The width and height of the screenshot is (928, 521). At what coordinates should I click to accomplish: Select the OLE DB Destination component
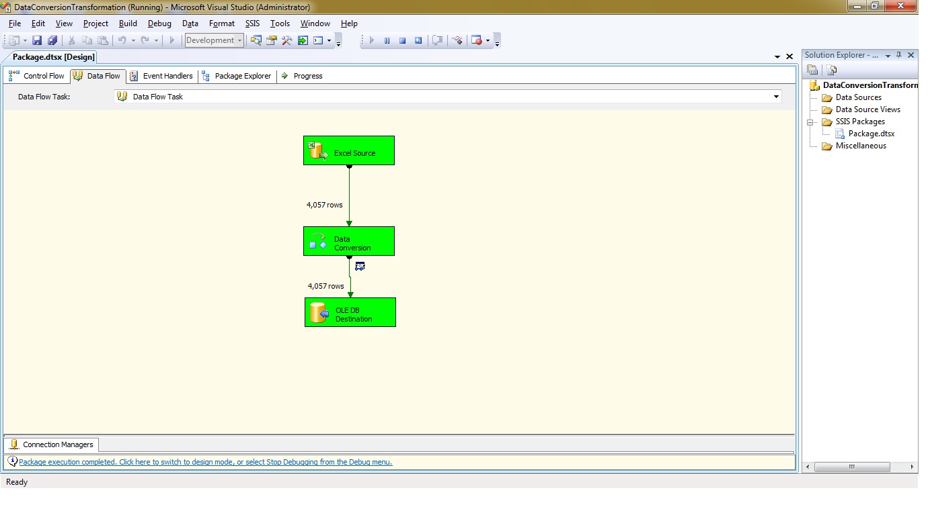(x=350, y=313)
